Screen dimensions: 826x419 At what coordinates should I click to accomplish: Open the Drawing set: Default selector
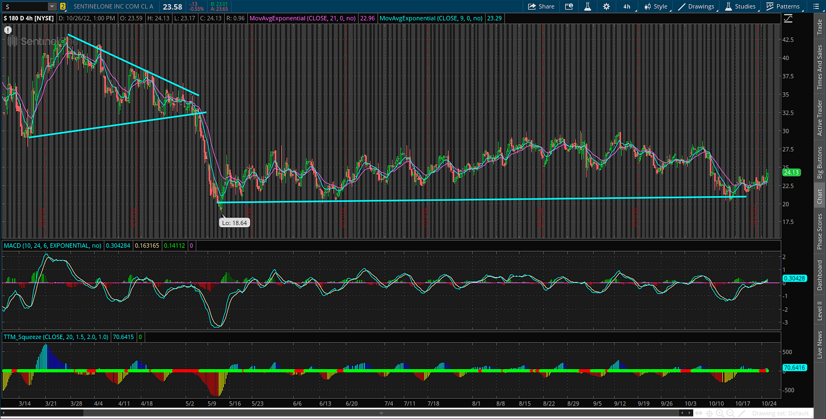[781, 413]
